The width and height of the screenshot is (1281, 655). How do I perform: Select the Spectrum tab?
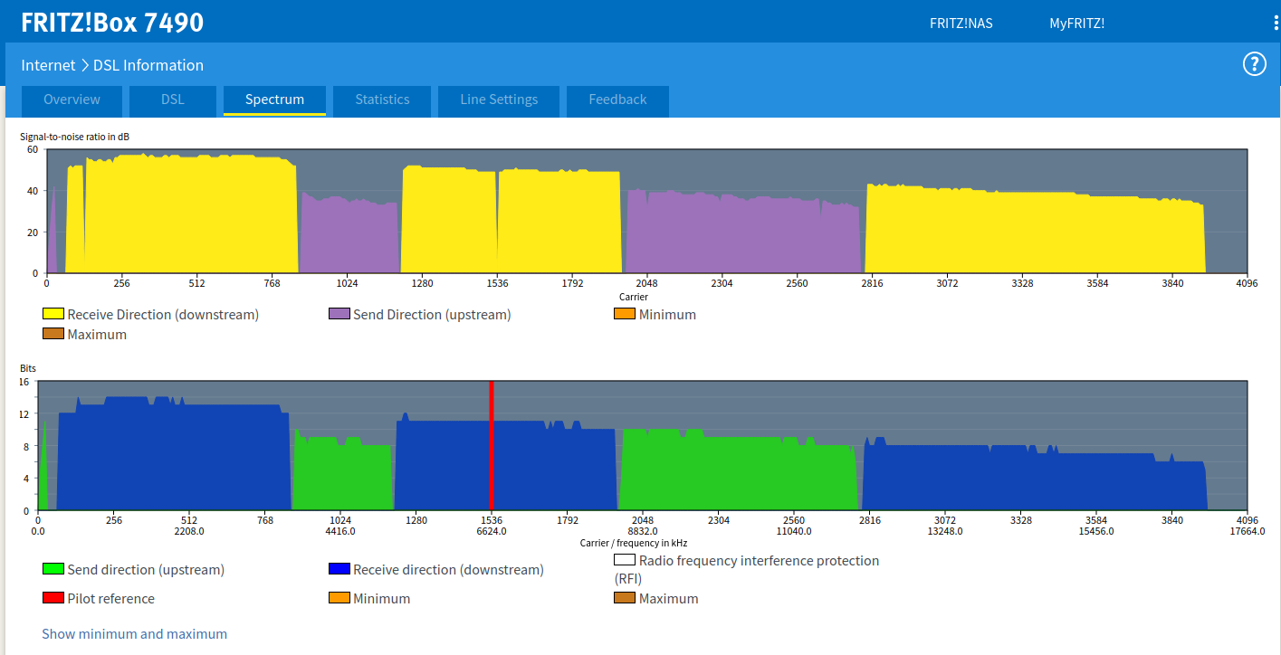(274, 100)
